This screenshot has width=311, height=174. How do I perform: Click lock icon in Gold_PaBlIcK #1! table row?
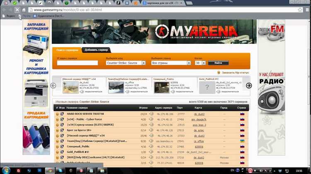pyautogui.click(x=57, y=152)
